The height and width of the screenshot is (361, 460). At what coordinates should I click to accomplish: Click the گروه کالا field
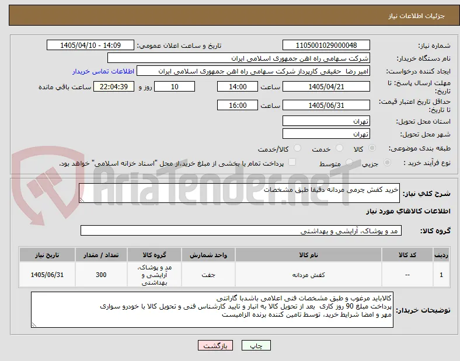[x=241, y=230]
